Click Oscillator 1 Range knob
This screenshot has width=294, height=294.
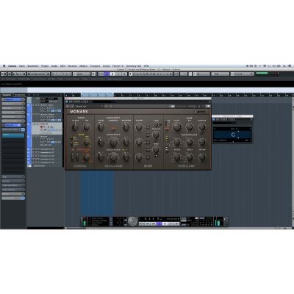click(x=101, y=126)
